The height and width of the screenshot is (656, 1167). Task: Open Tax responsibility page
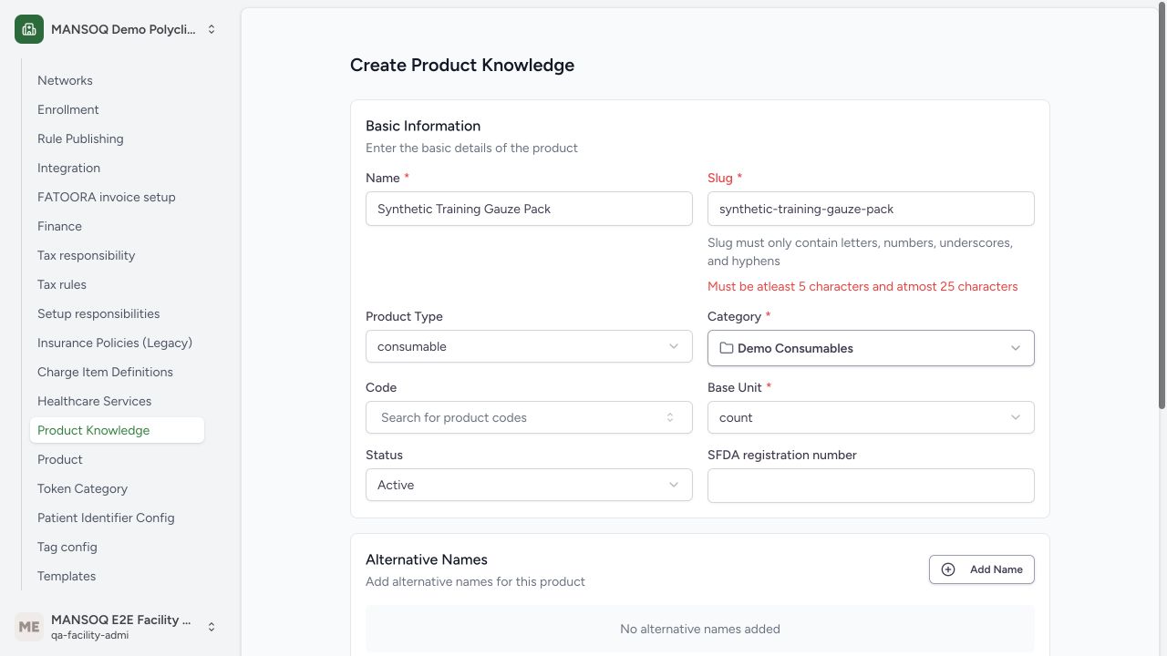point(117,255)
